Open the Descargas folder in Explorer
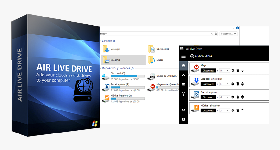 click(x=112, y=49)
